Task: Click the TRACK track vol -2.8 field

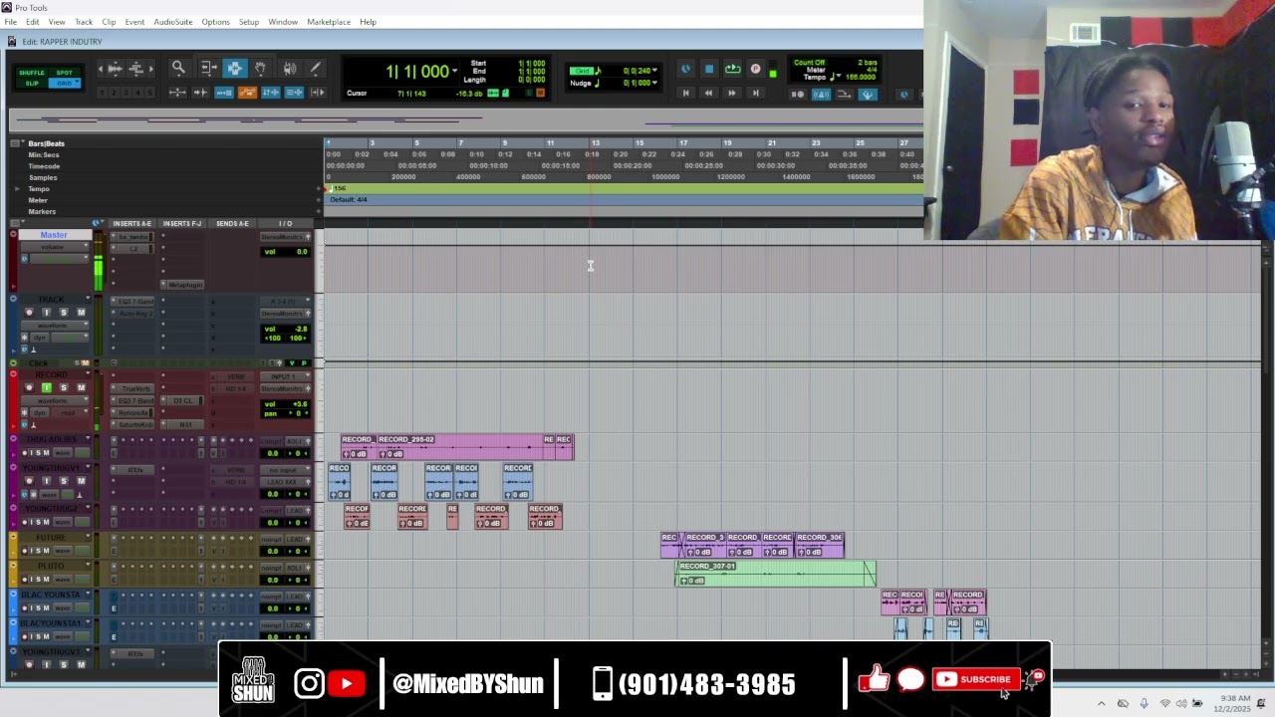Action: [285, 329]
